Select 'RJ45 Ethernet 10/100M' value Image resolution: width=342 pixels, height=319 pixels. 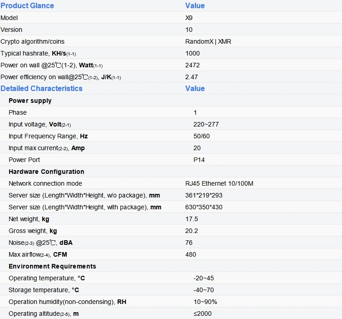pyautogui.click(x=219, y=183)
